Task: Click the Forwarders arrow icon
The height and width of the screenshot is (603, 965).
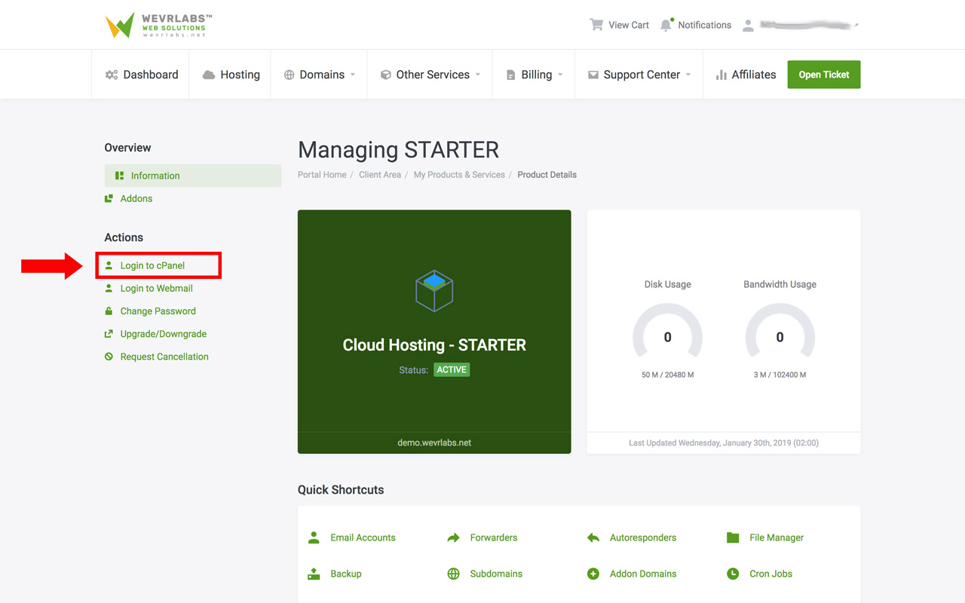Action: tap(453, 537)
